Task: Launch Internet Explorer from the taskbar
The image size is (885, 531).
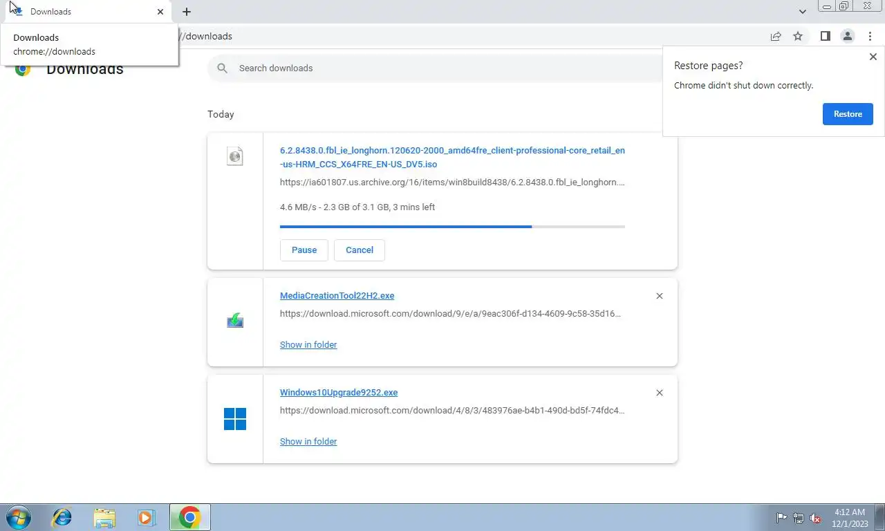Action: click(62, 517)
